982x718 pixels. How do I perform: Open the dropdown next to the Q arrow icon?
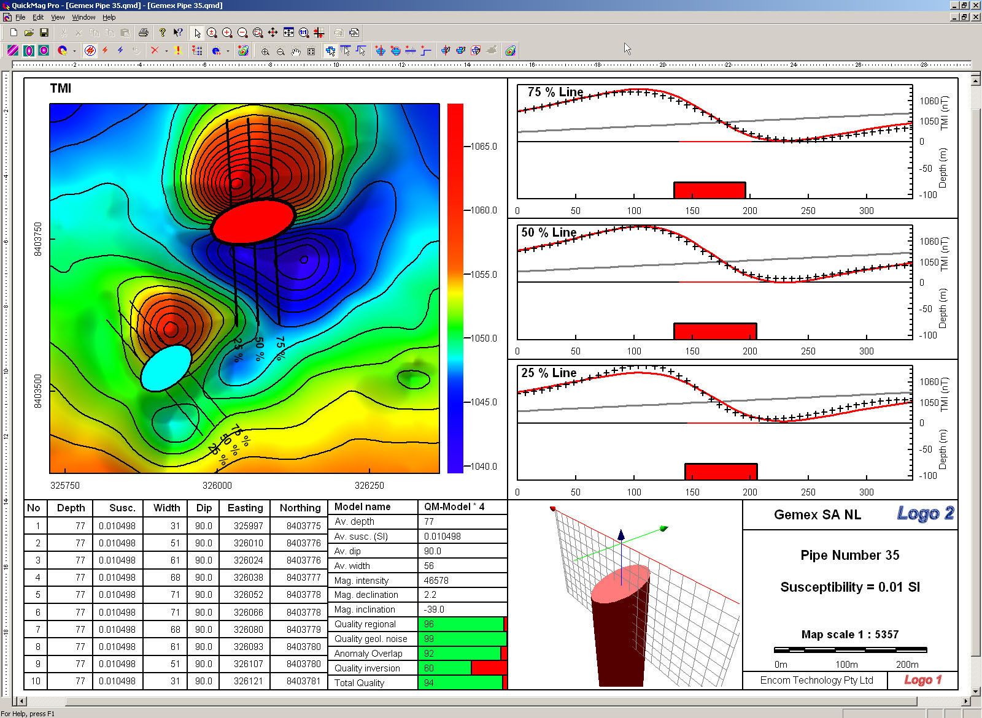point(74,51)
